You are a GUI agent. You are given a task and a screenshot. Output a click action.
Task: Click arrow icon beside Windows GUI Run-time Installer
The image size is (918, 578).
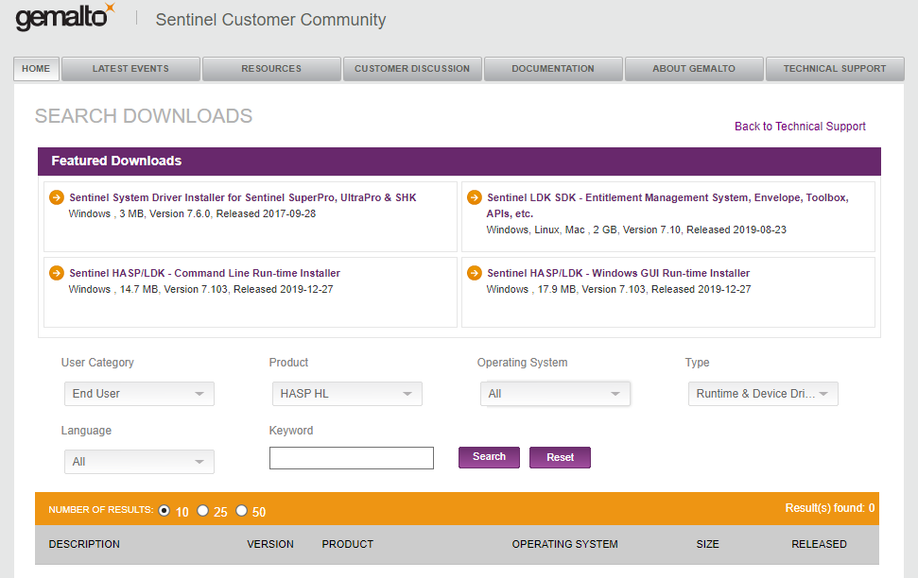tap(475, 273)
